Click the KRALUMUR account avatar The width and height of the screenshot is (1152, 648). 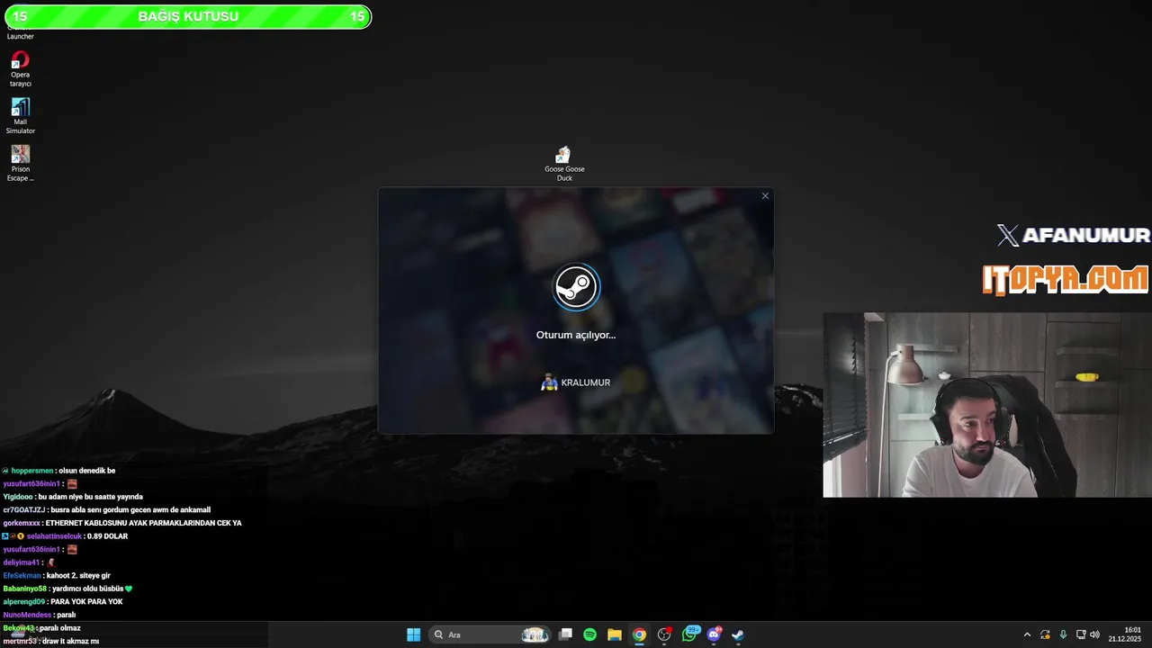pos(549,382)
